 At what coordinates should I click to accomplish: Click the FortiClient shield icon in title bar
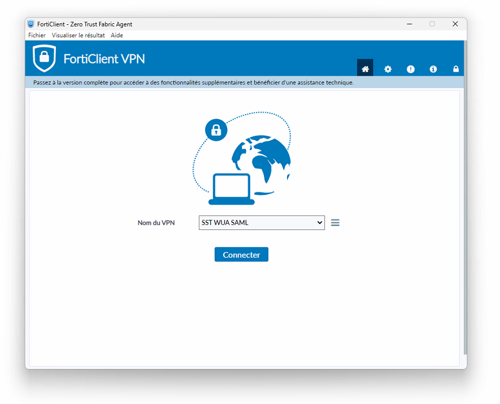click(x=29, y=24)
